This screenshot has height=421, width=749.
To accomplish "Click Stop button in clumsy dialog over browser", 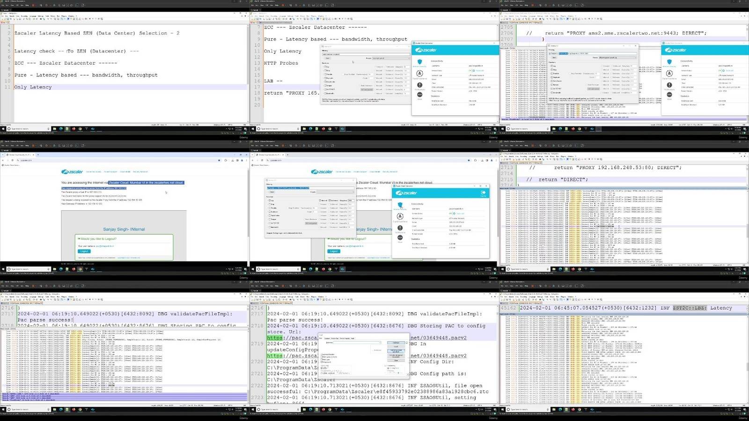I will [x=271, y=192].
